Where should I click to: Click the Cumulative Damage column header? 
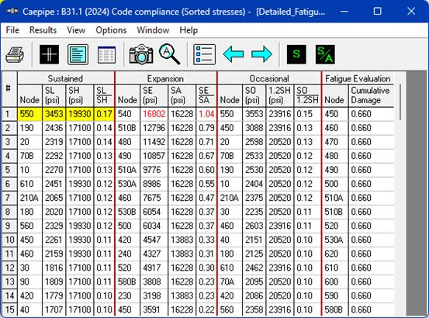click(371, 95)
